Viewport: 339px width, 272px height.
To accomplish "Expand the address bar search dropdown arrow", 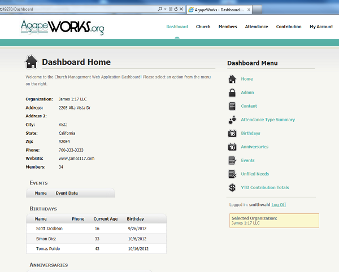I will pos(165,10).
